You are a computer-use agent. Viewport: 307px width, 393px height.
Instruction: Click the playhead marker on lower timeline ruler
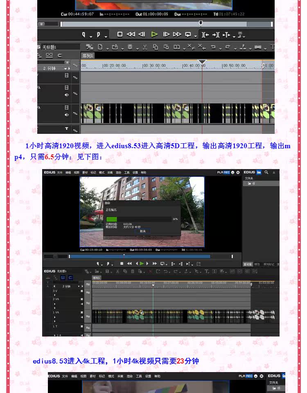click(x=153, y=285)
